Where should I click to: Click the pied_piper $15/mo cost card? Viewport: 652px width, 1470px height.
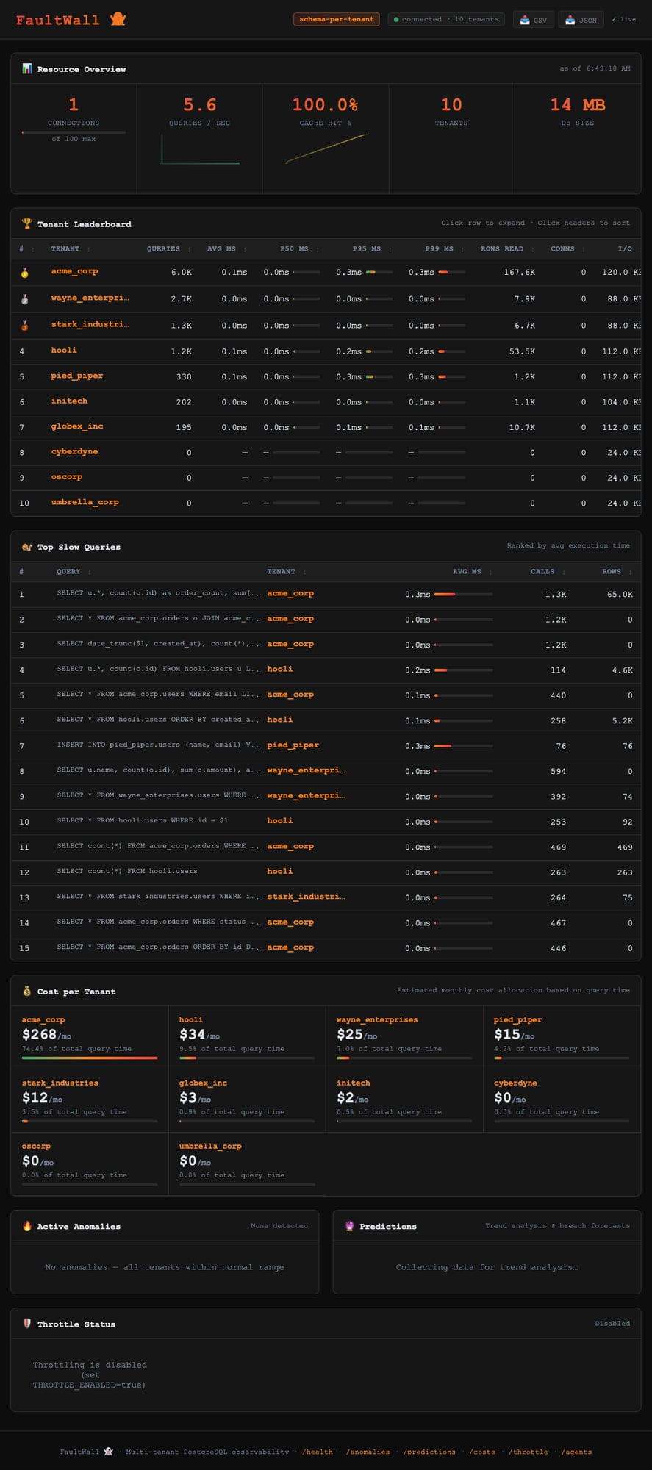(562, 1038)
